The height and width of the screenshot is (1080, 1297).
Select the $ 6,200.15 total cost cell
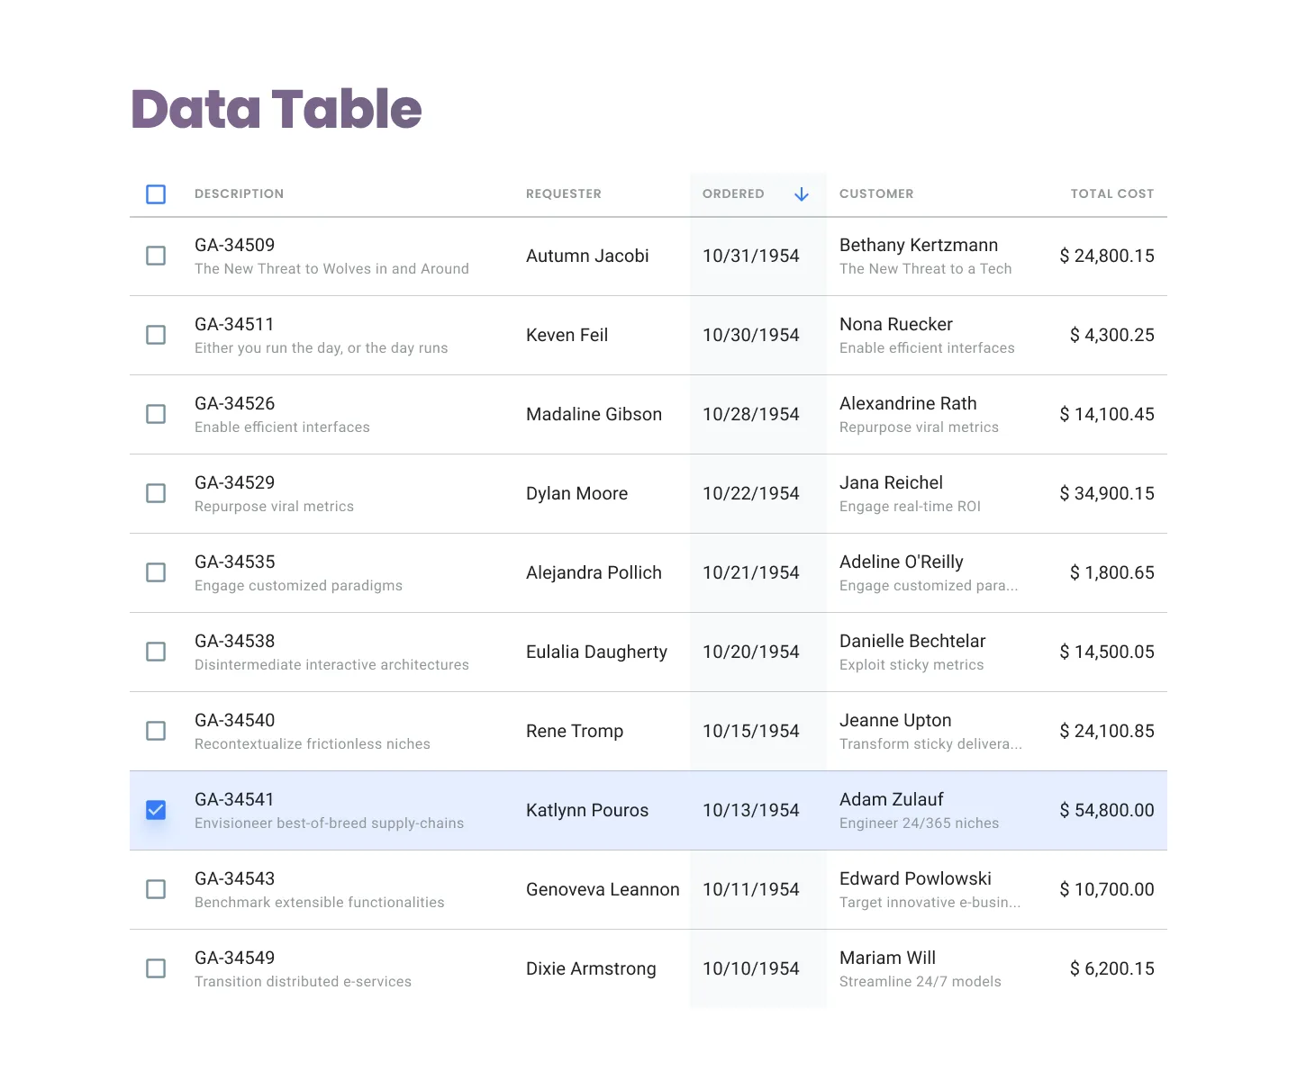pyautogui.click(x=1111, y=968)
